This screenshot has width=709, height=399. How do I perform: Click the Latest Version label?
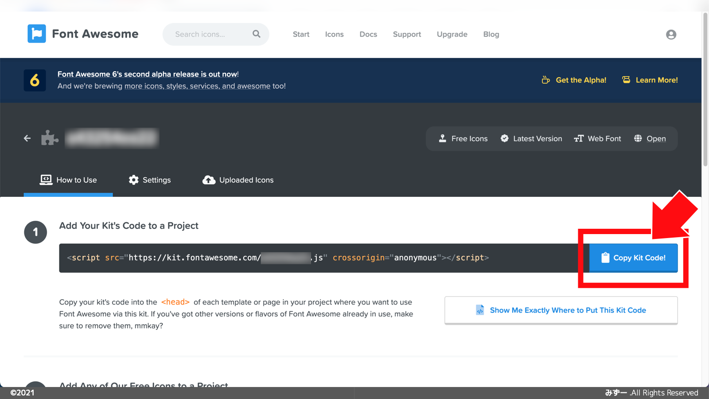(538, 138)
